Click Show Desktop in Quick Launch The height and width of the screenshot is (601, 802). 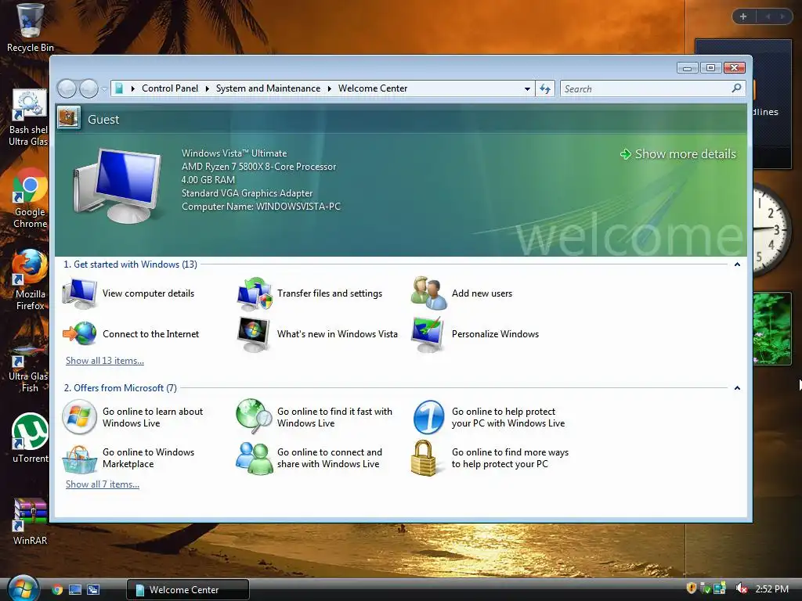(x=75, y=590)
